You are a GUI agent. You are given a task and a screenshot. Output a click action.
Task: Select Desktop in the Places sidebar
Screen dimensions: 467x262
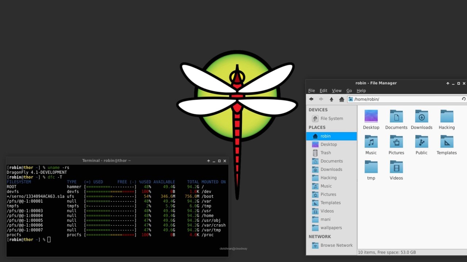tap(331, 144)
